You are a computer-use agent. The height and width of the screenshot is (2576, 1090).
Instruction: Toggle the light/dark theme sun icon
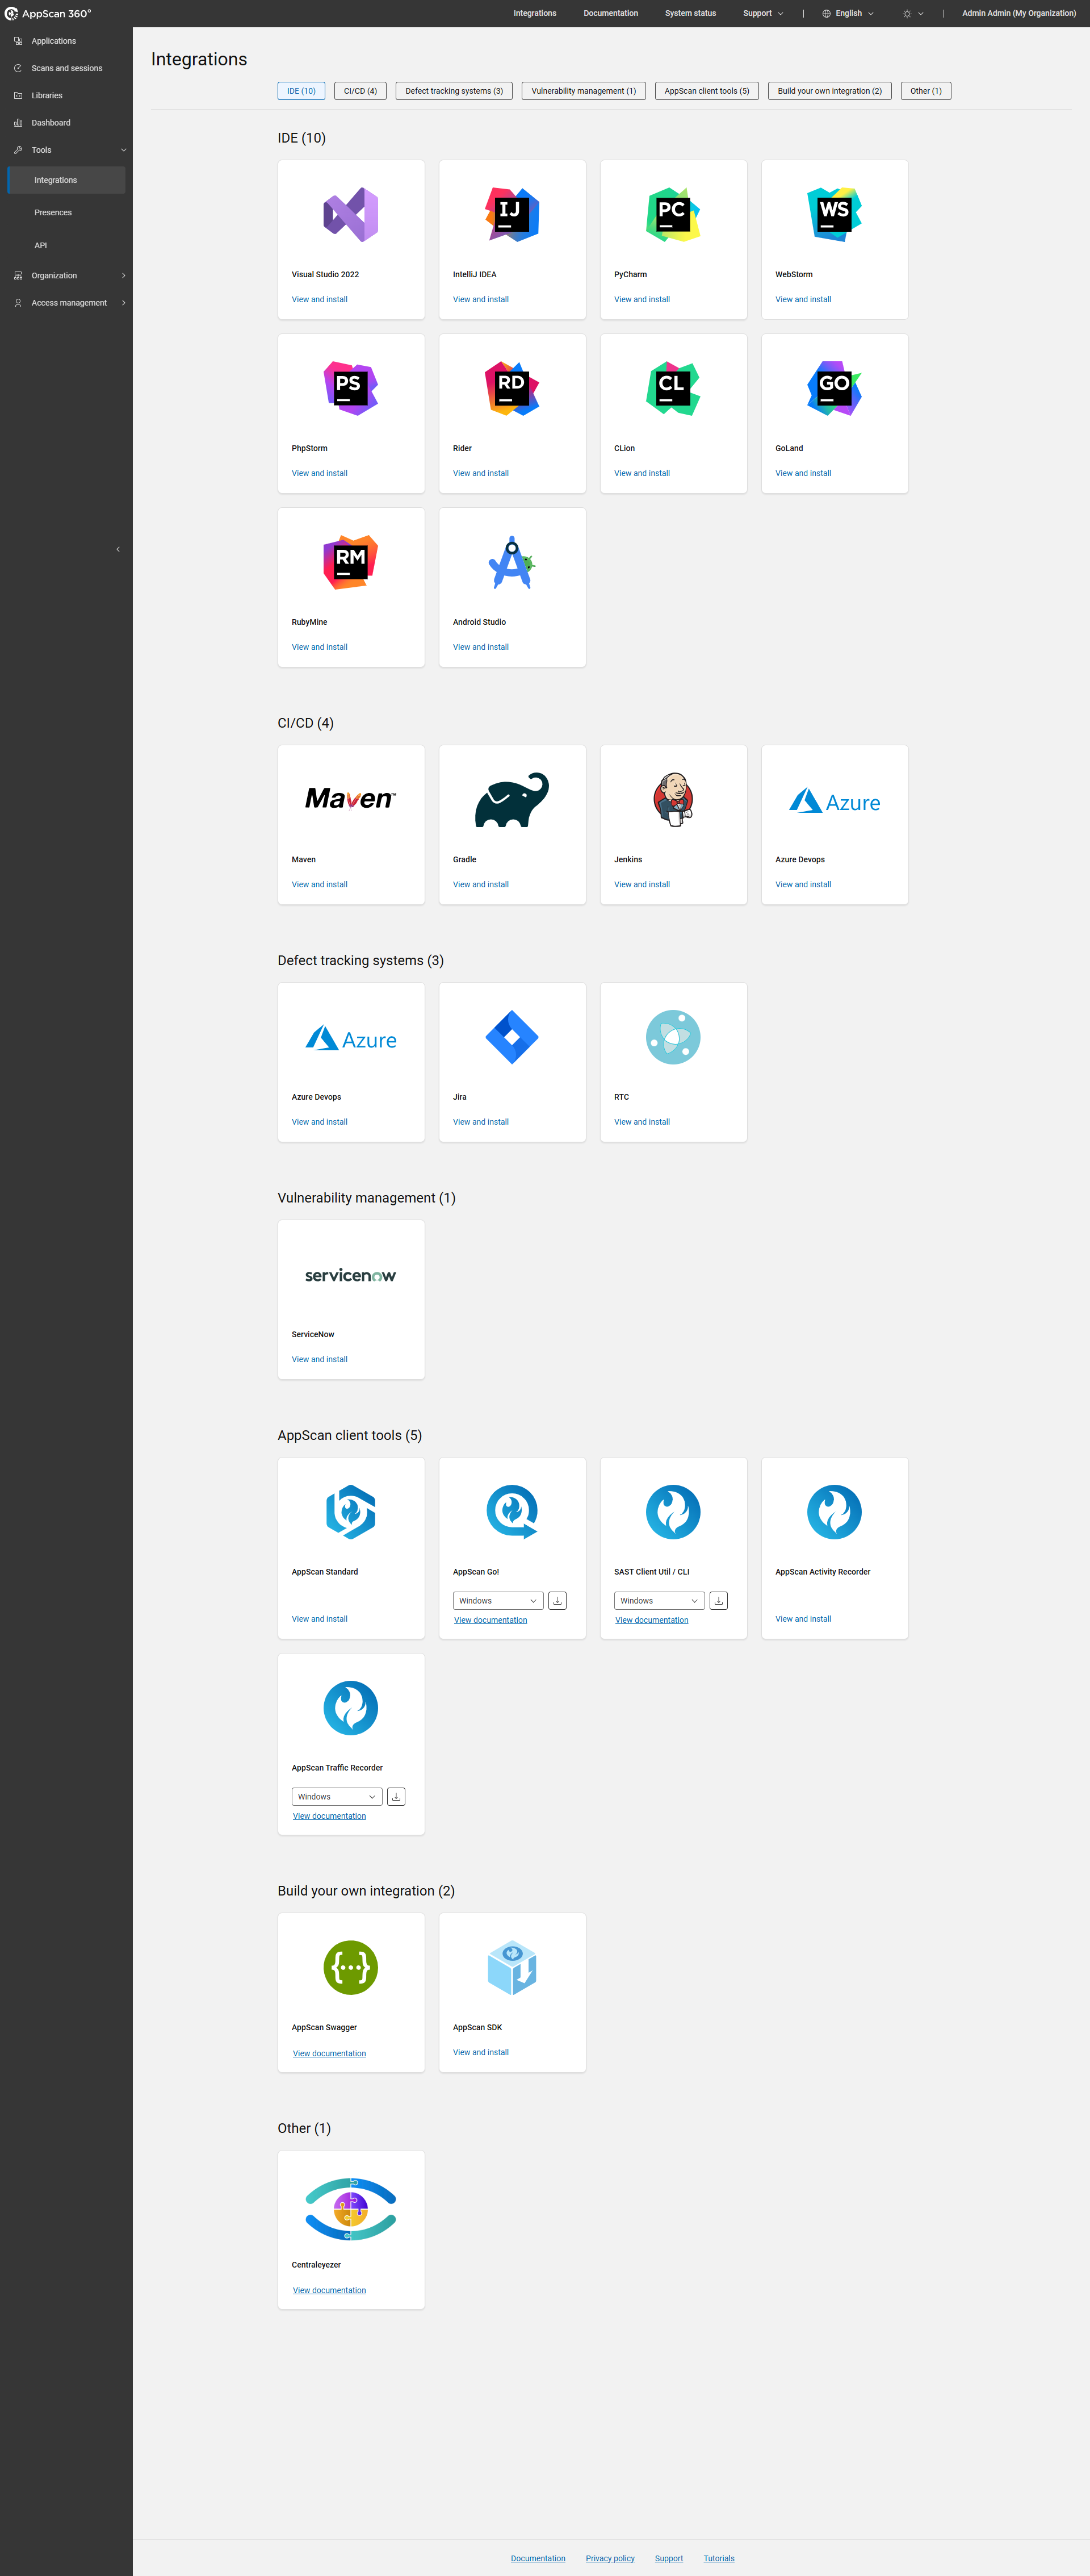coord(907,14)
